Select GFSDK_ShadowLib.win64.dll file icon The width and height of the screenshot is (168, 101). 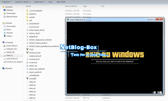(27, 40)
